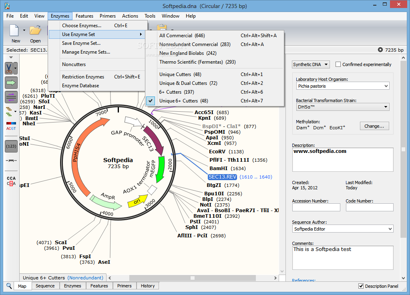Click the SEC13.REV primer label

click(x=222, y=177)
